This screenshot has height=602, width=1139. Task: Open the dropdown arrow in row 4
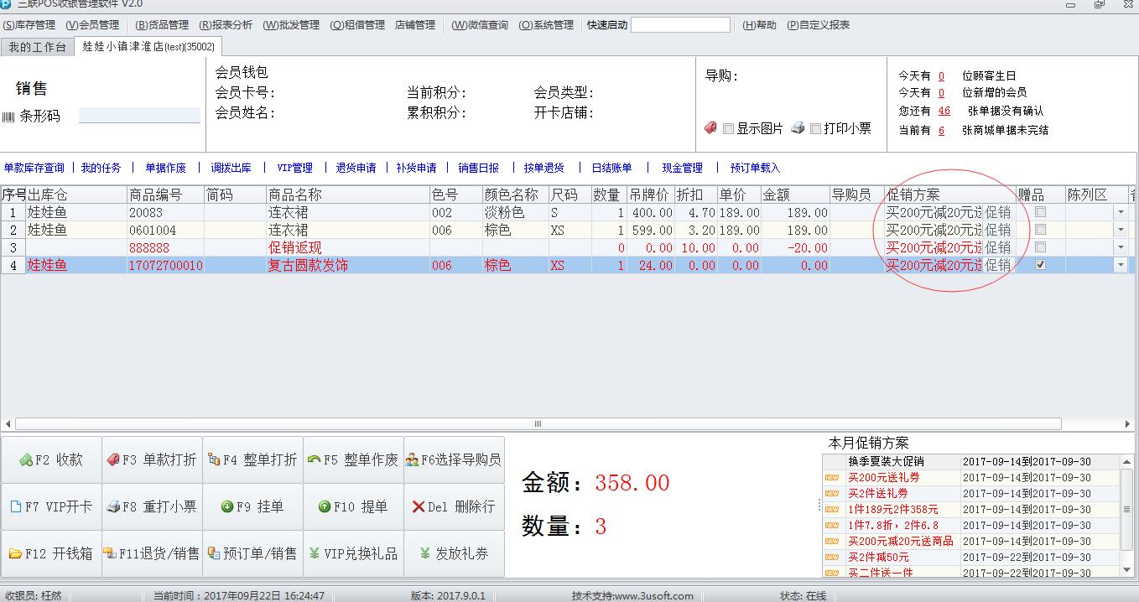[1120, 265]
